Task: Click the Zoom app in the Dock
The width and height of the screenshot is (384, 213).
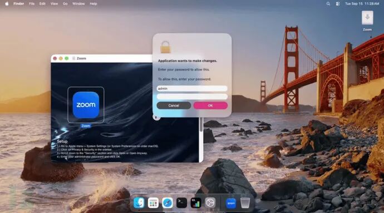Action: (231, 203)
